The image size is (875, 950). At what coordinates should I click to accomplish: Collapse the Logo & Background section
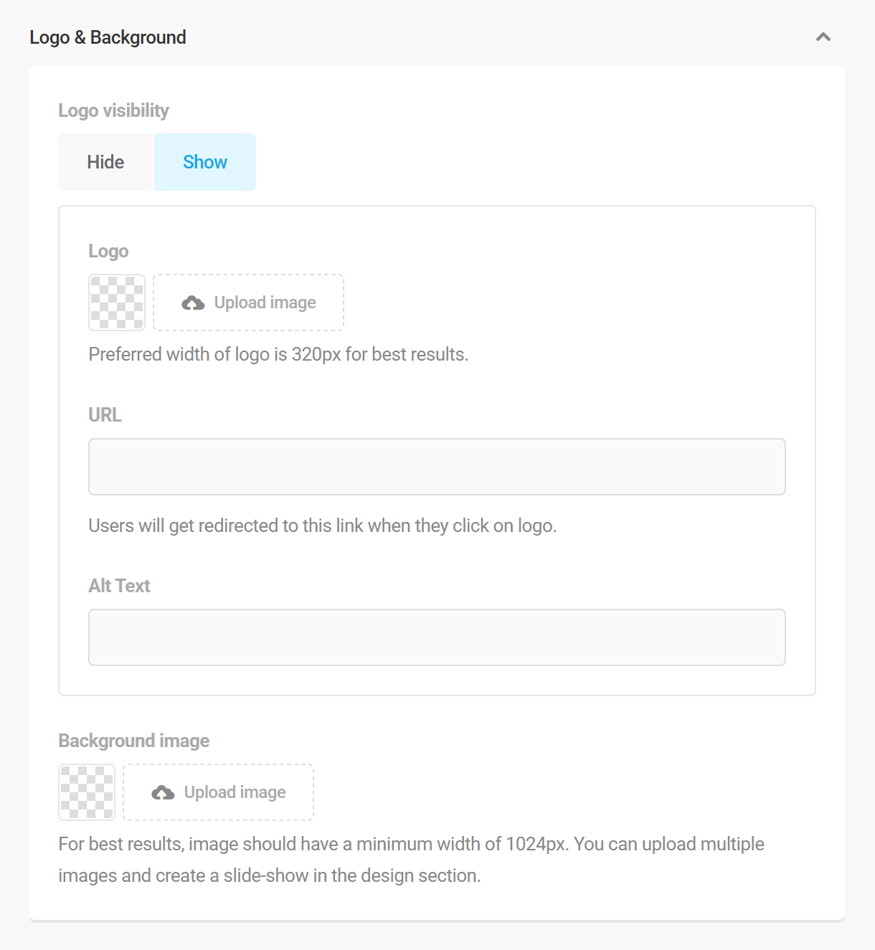tap(823, 37)
